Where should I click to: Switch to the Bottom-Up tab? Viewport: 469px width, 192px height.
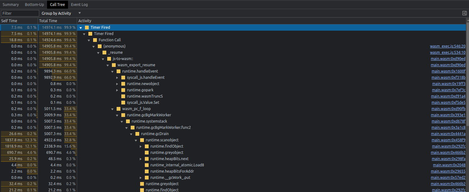[x=34, y=4]
